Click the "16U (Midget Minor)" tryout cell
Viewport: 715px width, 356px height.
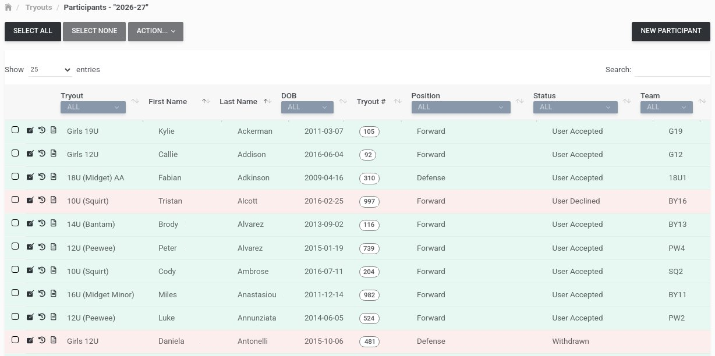click(101, 295)
